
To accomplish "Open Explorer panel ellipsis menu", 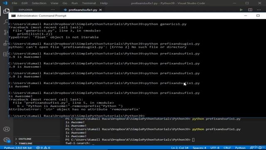I will pyautogui.click(x=53, y=10).
